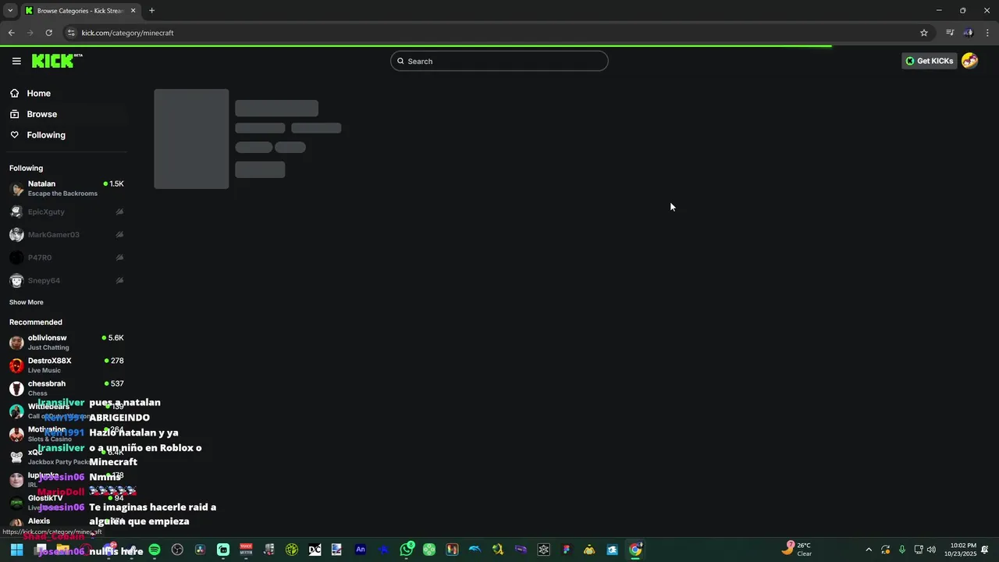This screenshot has width=999, height=562.
Task: Open DestroX88X's Live Music stream
Action: (66, 365)
